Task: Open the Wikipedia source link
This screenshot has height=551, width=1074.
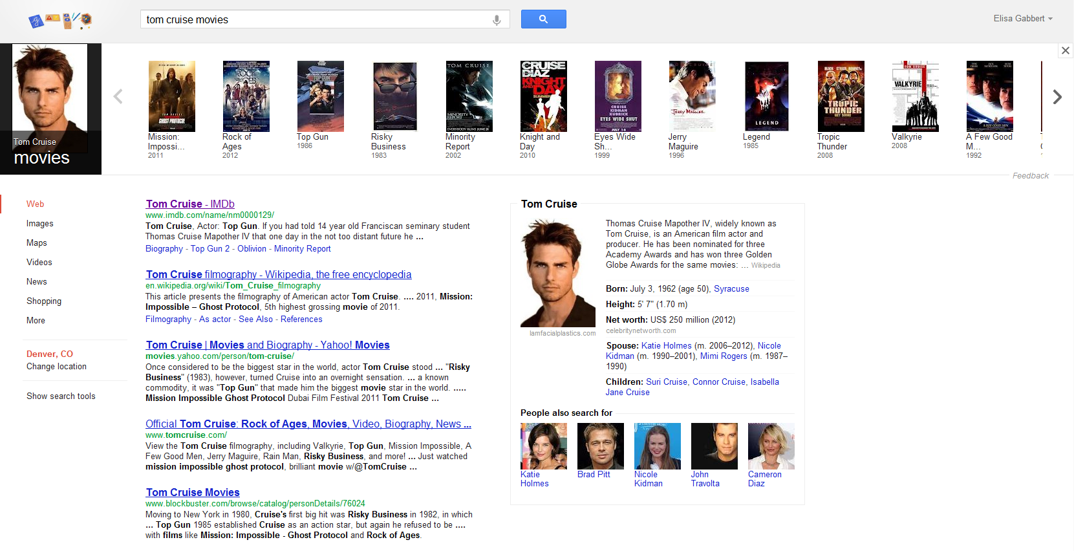Action: point(766,265)
